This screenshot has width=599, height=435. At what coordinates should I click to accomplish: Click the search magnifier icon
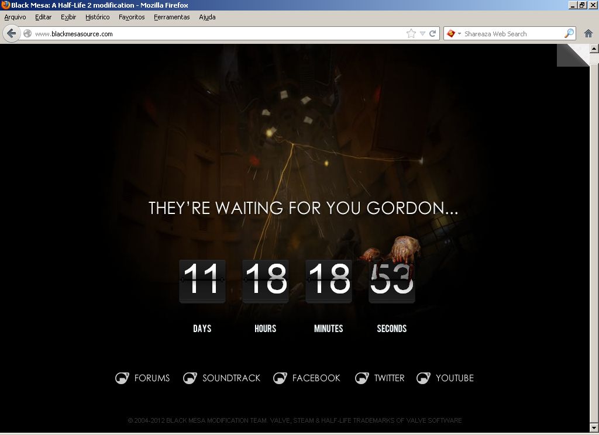(x=569, y=33)
